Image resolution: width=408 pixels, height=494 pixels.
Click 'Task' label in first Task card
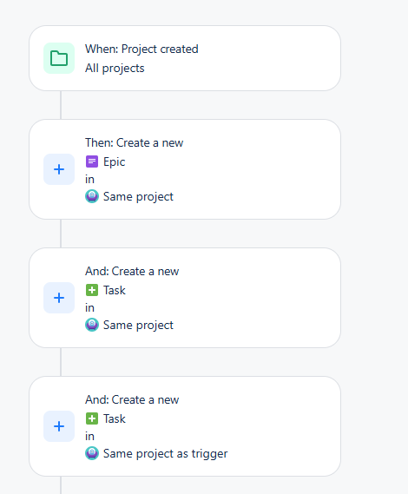coord(115,290)
